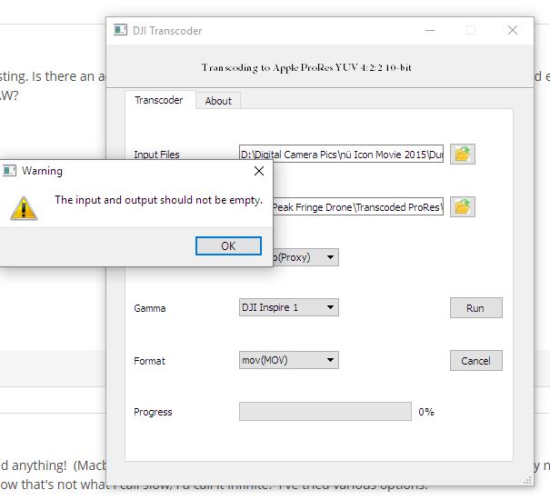Click the Cancel button
The image size is (550, 500).
(x=476, y=361)
